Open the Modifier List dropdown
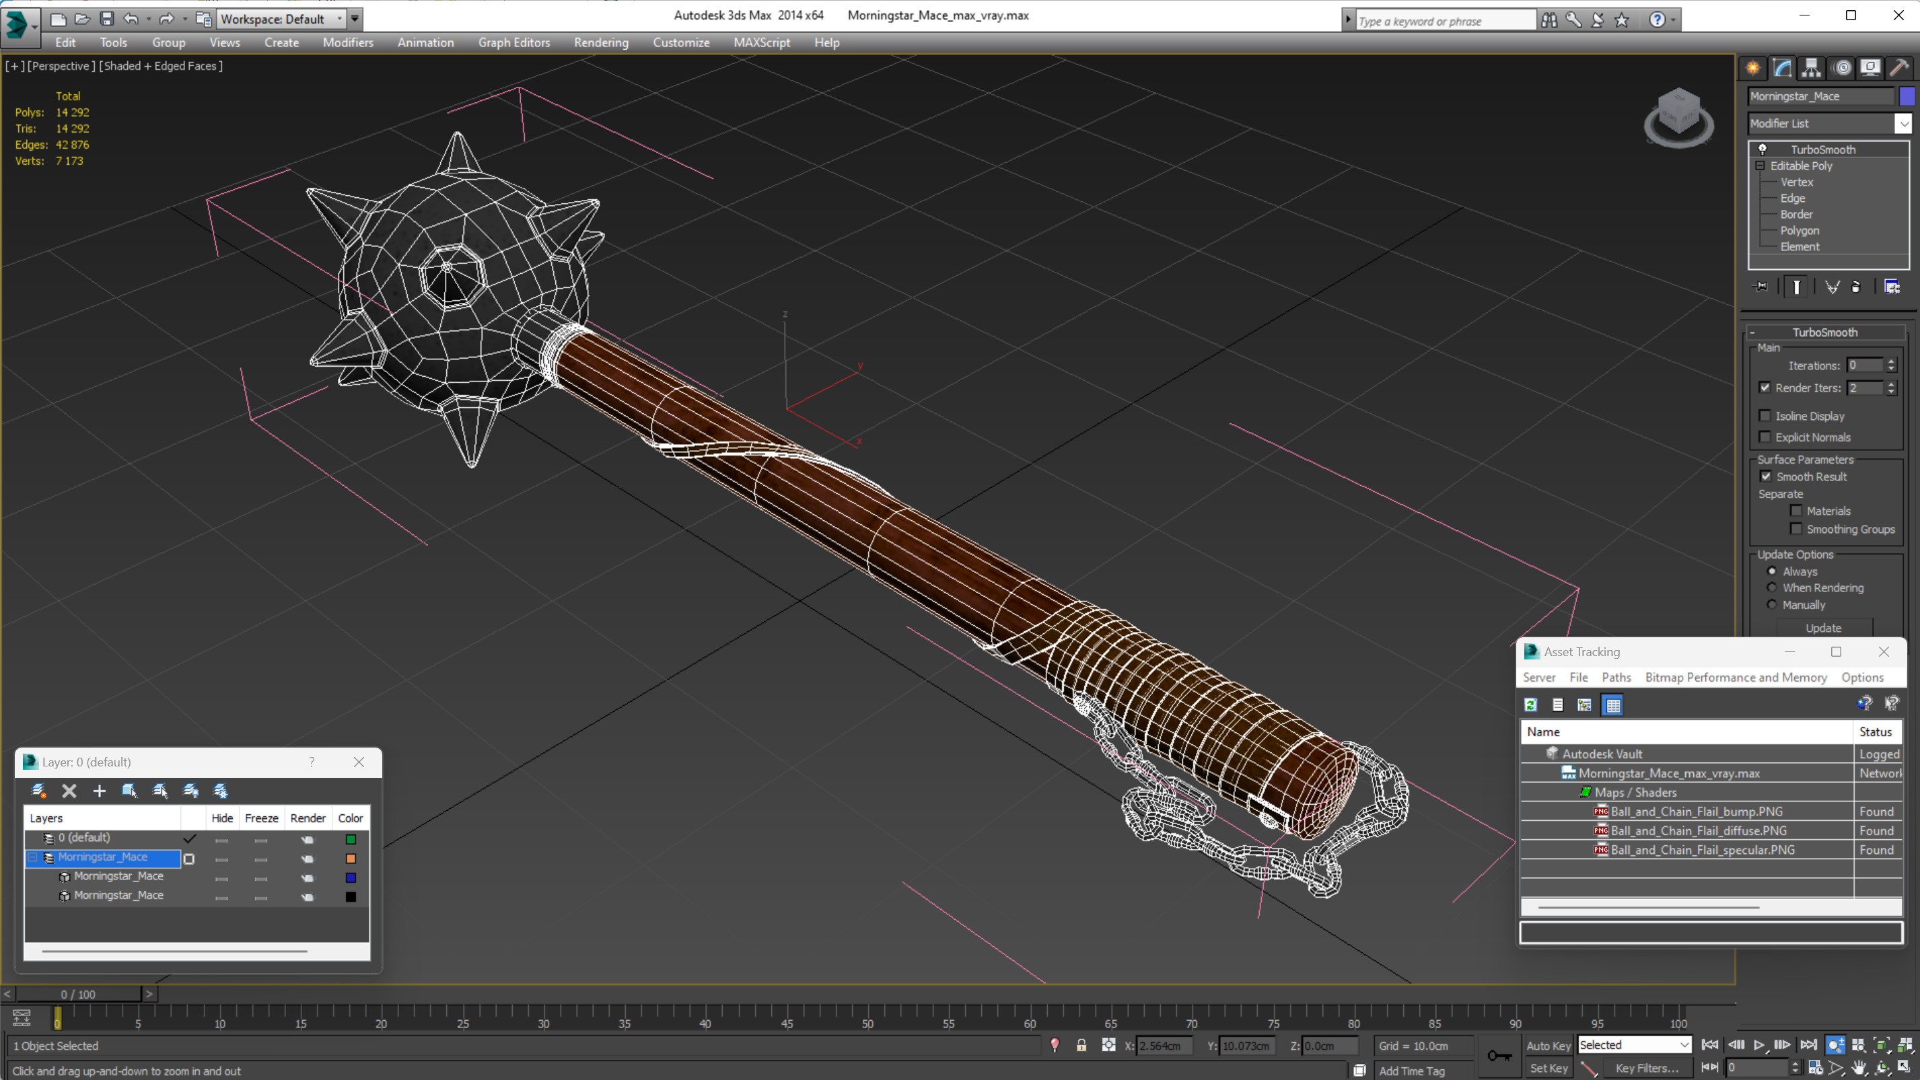This screenshot has height=1080, width=1920. click(x=1903, y=124)
